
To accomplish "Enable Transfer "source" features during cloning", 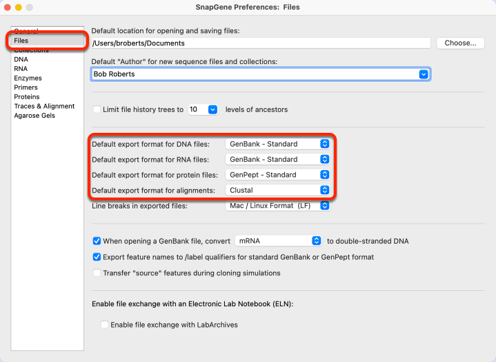I will [97, 273].
